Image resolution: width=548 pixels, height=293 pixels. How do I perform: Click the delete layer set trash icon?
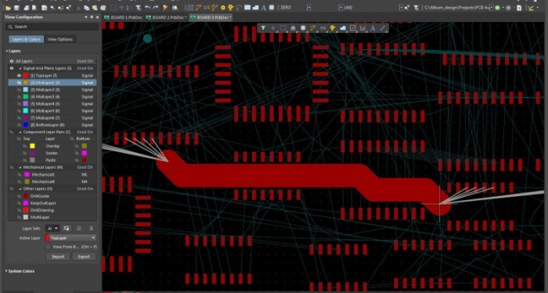(92, 228)
